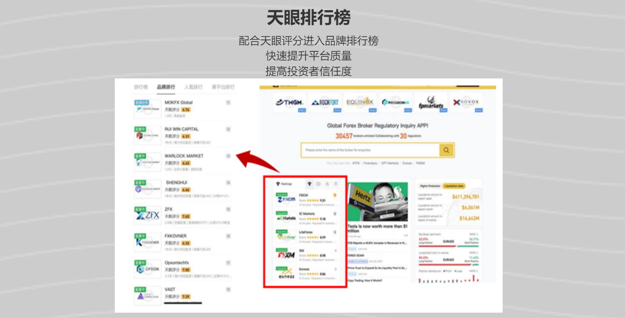
Task: Click the TMGM suggested search link
Action: point(420,163)
